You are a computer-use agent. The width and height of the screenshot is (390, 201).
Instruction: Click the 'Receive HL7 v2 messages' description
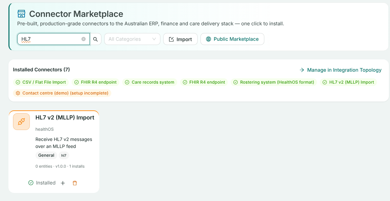(64, 143)
